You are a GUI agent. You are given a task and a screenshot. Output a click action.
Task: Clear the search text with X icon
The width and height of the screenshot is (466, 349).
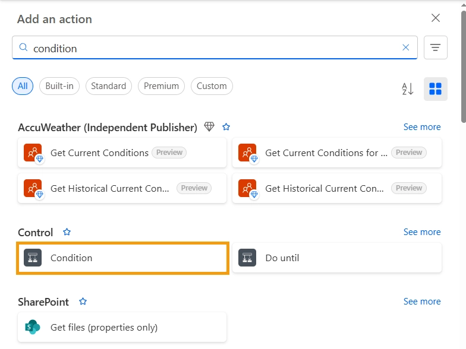click(406, 47)
